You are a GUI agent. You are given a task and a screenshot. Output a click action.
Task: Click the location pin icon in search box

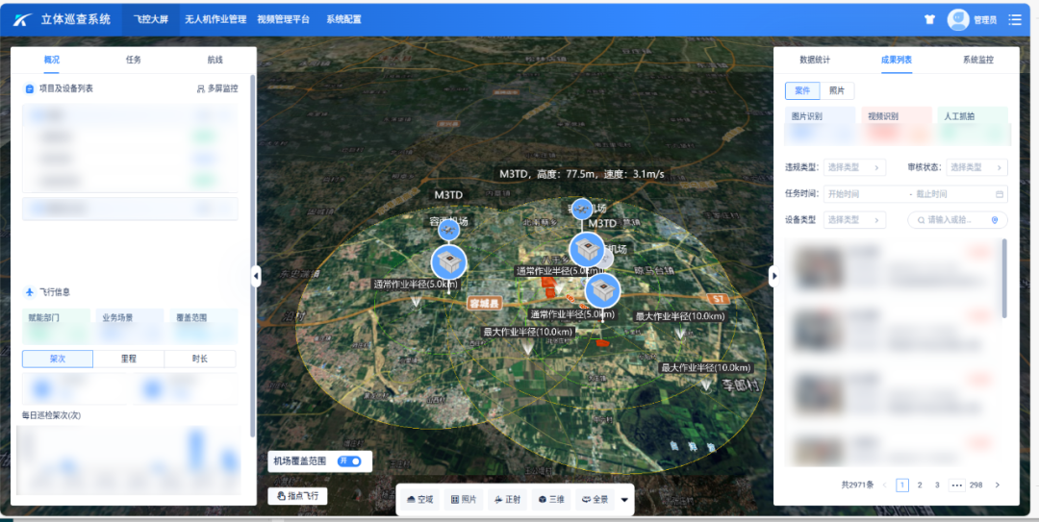995,220
